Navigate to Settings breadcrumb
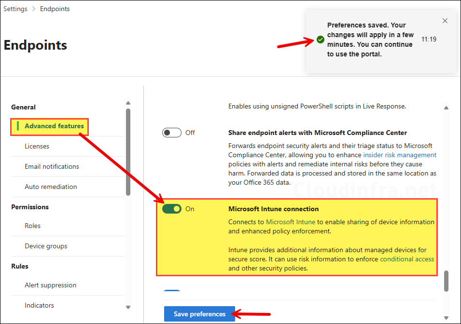Screen dimensions: 461x324 (15, 9)
